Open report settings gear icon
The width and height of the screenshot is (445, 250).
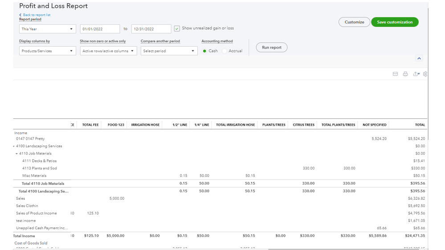pyautogui.click(x=425, y=74)
